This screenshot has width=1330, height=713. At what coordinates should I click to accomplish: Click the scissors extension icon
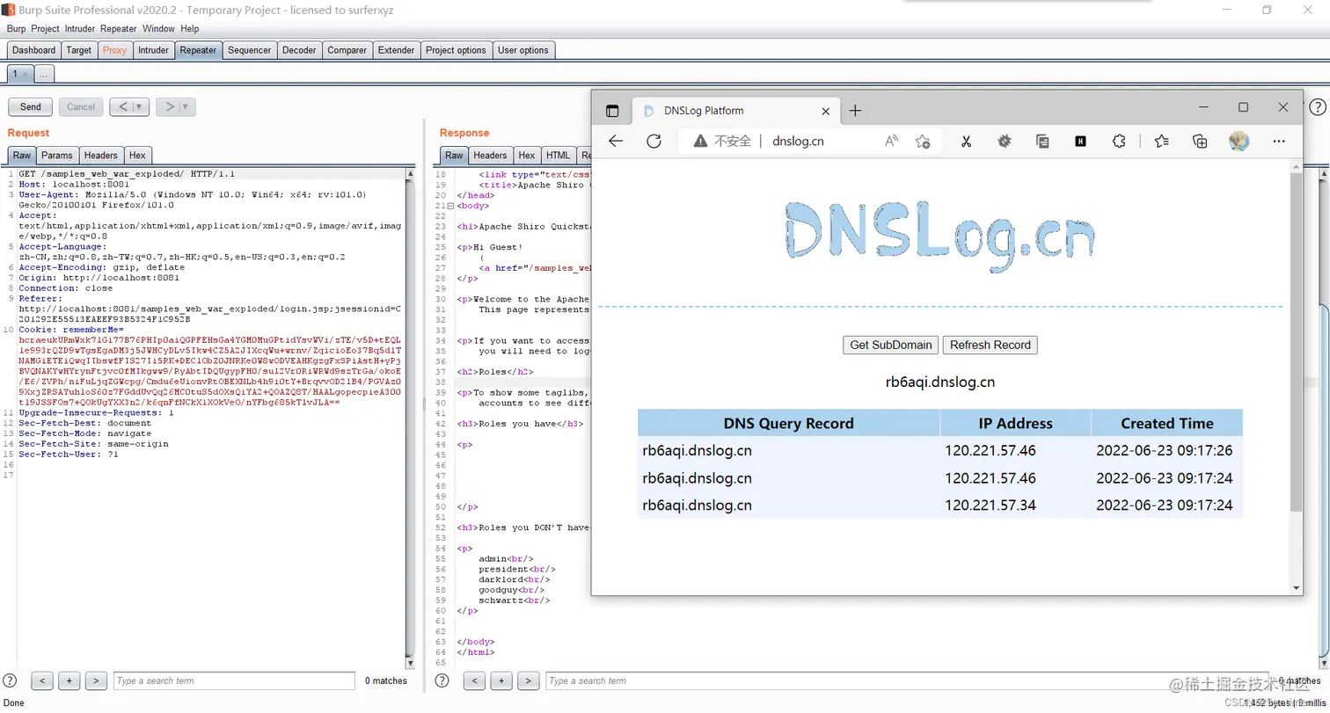pos(966,141)
